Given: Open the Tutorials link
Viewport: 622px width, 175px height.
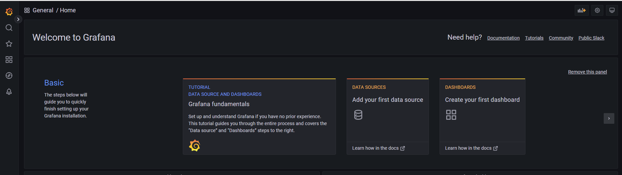Looking at the screenshot, I should pos(534,38).
